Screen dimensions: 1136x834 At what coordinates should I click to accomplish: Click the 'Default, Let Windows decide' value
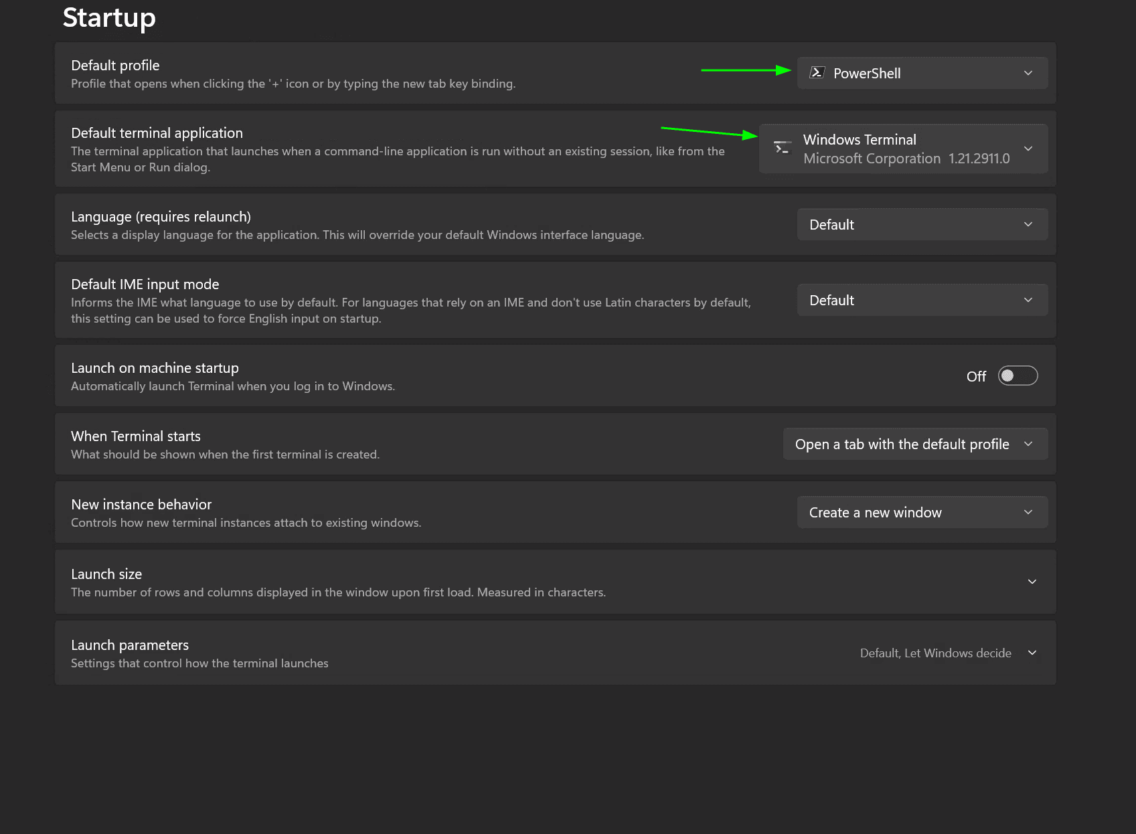(935, 653)
